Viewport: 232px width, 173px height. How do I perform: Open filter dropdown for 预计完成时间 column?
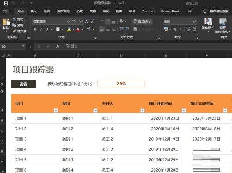click(x=225, y=111)
